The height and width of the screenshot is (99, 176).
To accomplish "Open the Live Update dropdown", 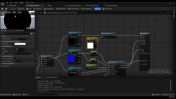I will [49, 9].
